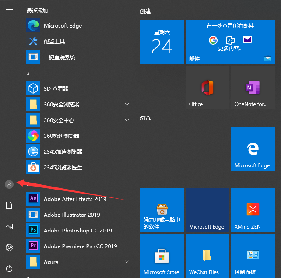Click the # letter group header

tap(28, 73)
